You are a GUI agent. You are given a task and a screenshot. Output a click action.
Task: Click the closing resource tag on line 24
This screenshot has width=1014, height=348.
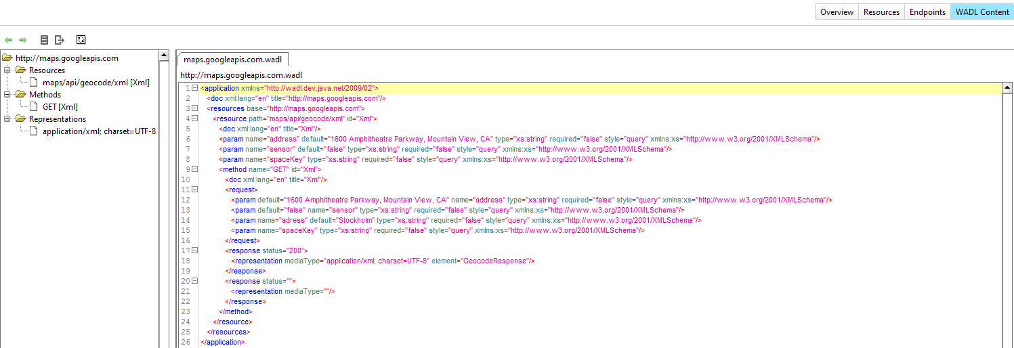tap(232, 322)
